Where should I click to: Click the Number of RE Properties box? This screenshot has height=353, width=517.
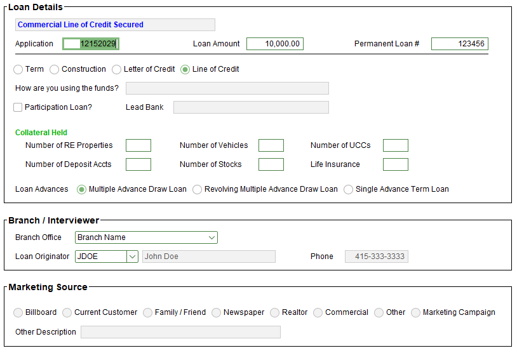(138, 145)
